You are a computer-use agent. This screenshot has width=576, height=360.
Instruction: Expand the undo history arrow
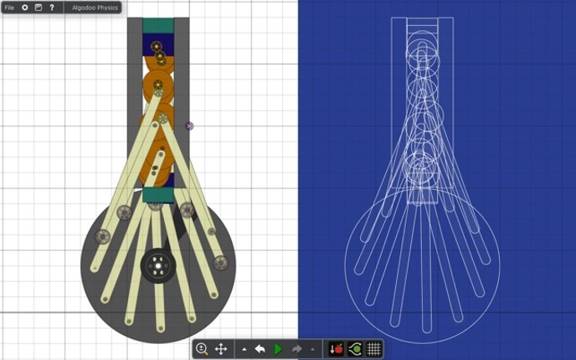tap(244, 349)
